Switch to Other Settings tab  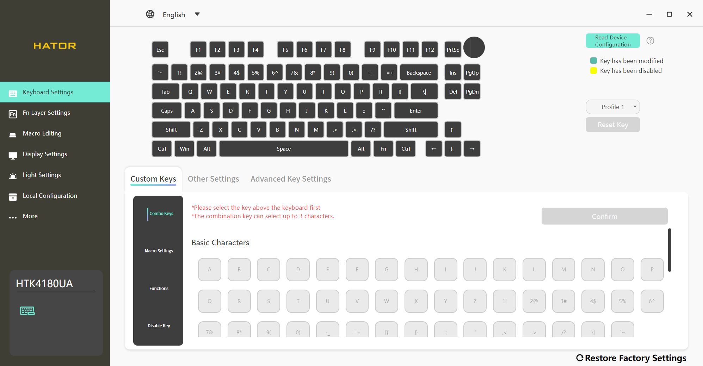pyautogui.click(x=213, y=179)
